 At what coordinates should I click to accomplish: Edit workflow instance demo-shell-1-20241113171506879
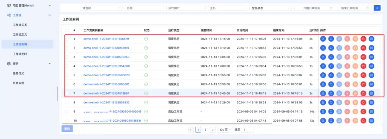[323, 39]
